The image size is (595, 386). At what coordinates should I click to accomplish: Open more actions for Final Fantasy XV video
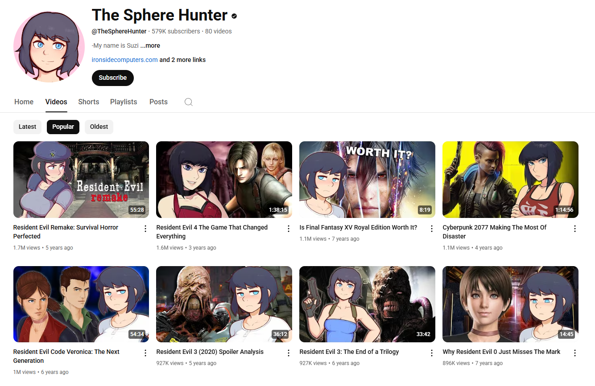click(x=432, y=229)
